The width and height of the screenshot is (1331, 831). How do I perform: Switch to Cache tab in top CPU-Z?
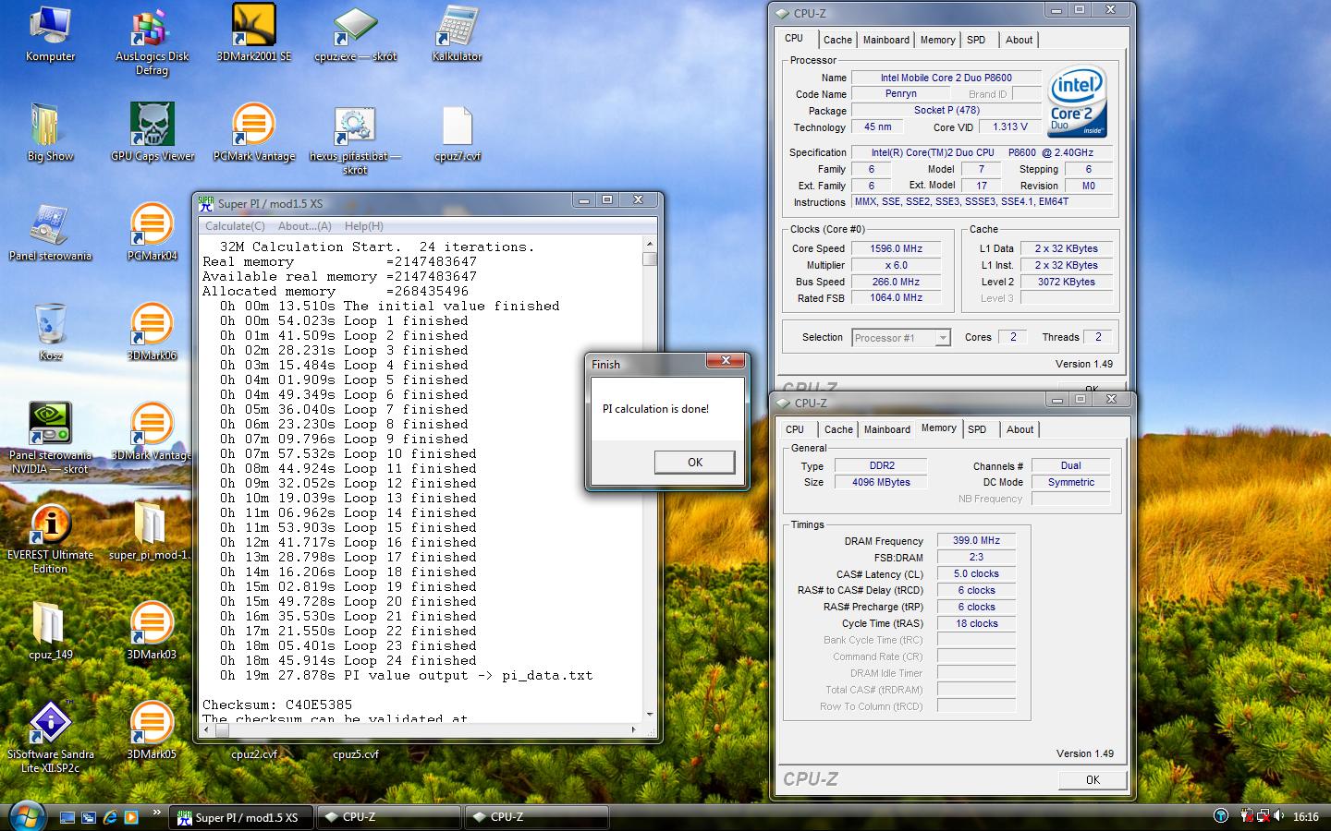[x=837, y=40]
